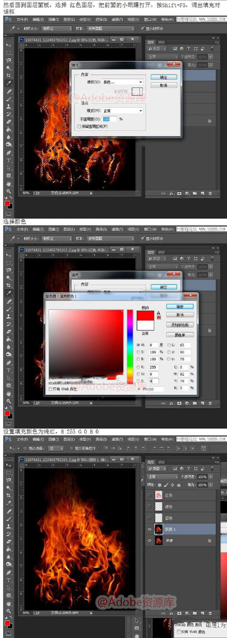Select the Type tool in the middle screenshot
227x638 pixels.
pos(8,370)
